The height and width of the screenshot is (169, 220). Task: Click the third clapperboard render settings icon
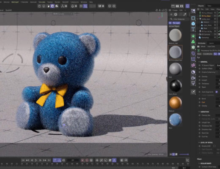coord(181,6)
